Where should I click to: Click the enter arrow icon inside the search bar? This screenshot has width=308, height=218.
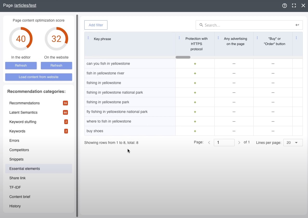click(297, 25)
